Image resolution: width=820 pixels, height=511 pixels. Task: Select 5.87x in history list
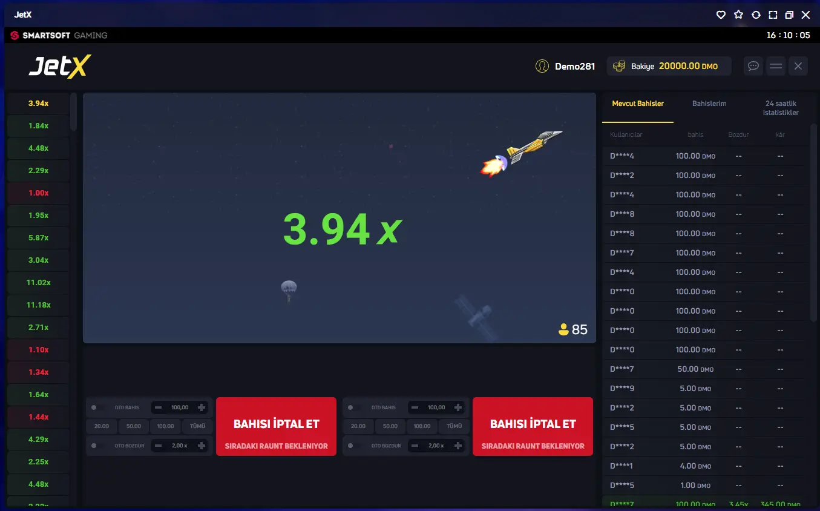(x=38, y=238)
